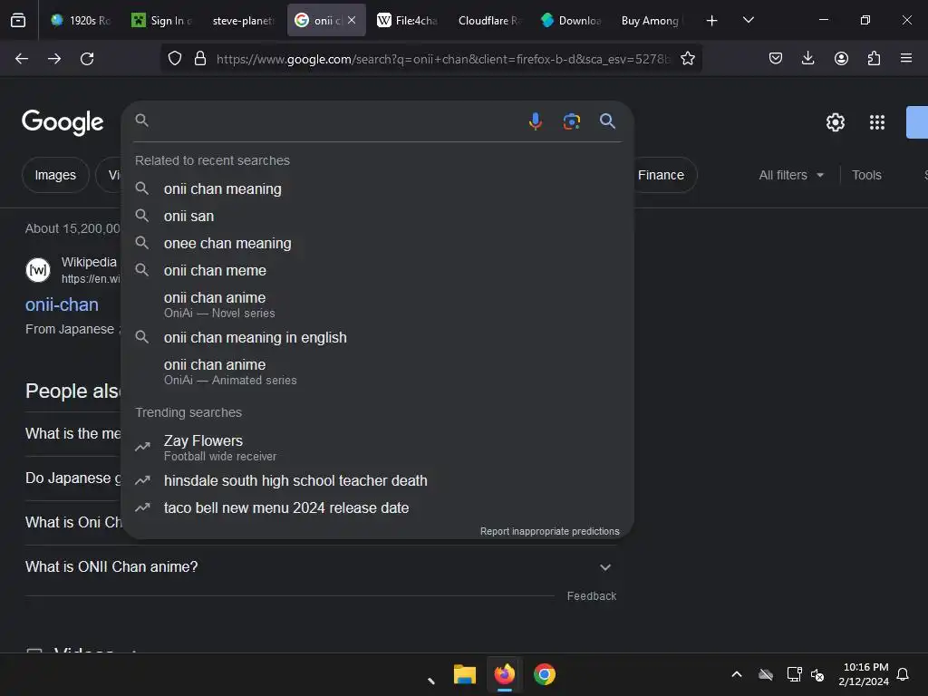This screenshot has width=928, height=696.
Task: Choose suggestion onee chan meaning
Action: tap(378, 243)
